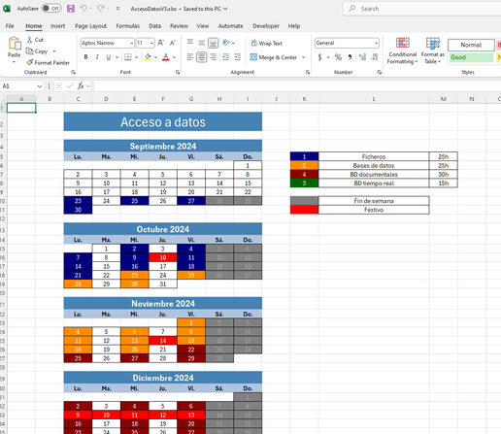Viewport: 501px width, 434px height.
Task: Open the Aptos Narrow font dropdown
Action: [x=132, y=43]
